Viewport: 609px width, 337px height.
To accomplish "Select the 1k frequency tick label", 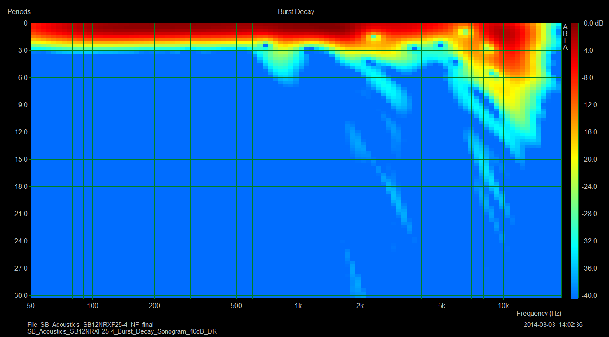I will (298, 306).
